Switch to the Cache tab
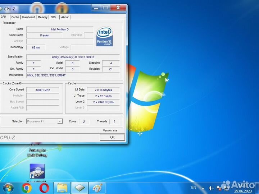 click(15, 17)
